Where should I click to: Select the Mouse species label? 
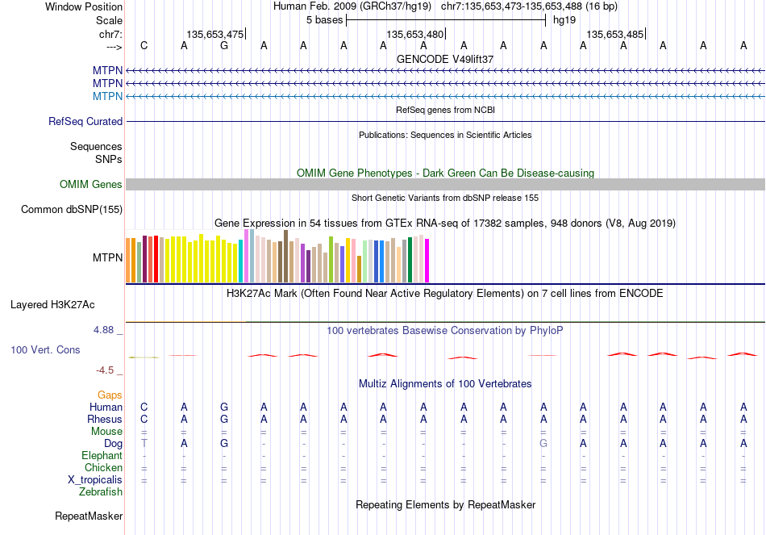pos(106,432)
